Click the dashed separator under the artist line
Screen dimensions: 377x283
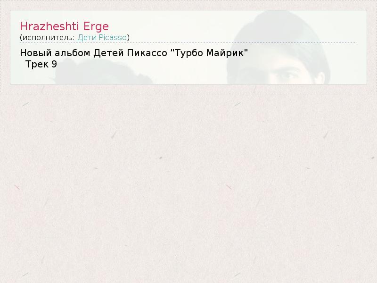[x=188, y=42]
